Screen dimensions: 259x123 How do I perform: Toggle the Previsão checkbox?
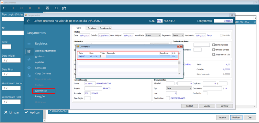221,35
